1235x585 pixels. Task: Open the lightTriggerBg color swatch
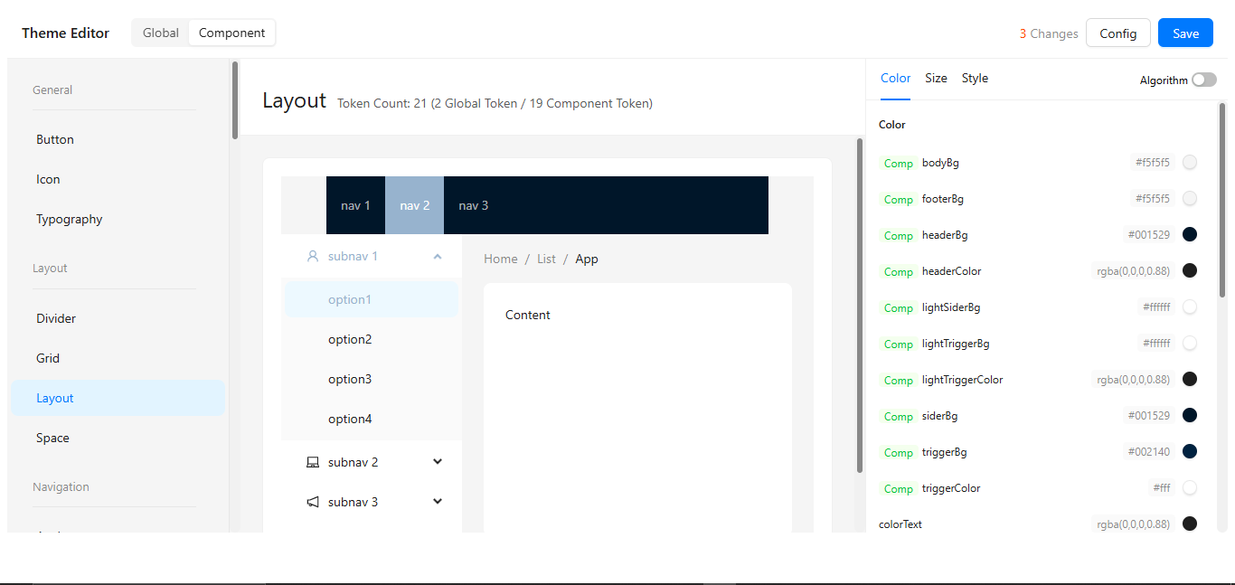point(1190,343)
